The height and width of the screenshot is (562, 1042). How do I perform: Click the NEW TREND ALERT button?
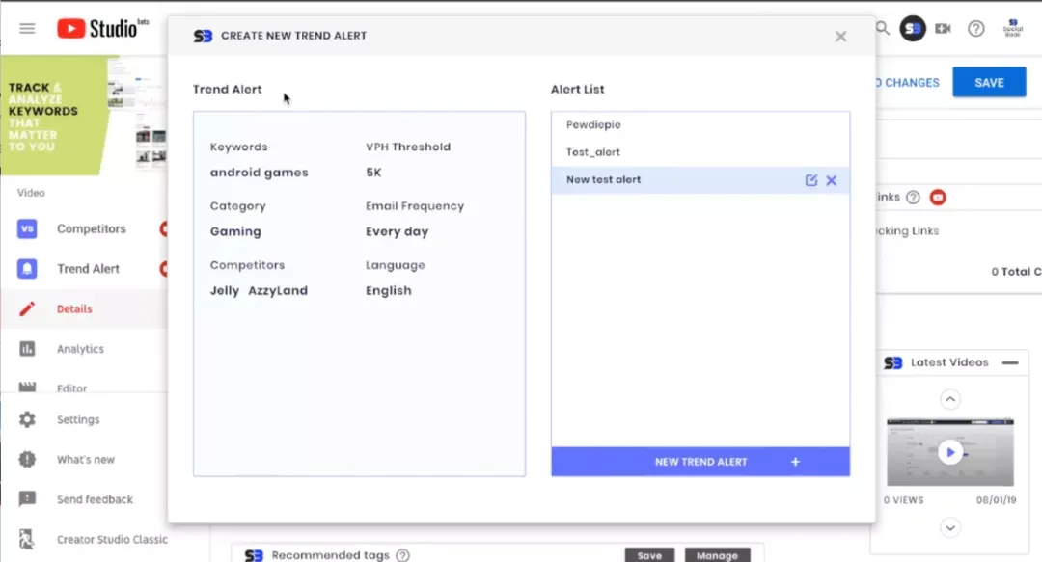(x=700, y=462)
